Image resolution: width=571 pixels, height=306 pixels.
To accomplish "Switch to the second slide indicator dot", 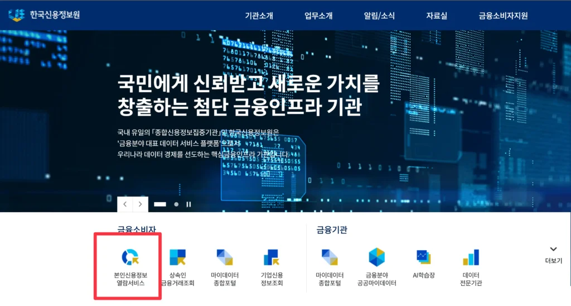I will point(176,204).
